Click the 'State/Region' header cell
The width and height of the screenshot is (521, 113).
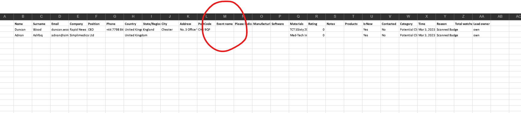pyautogui.click(x=151, y=24)
